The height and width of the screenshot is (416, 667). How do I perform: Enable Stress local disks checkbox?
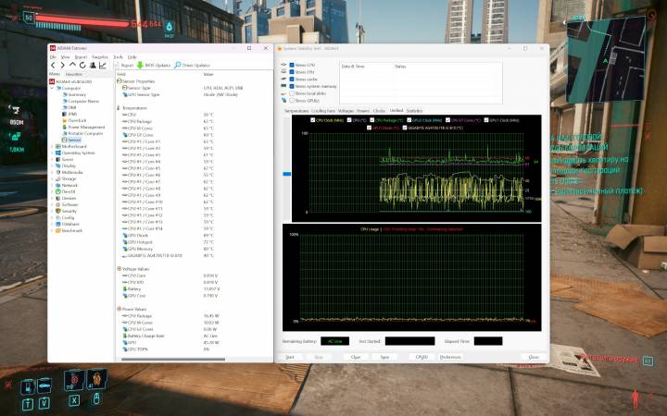point(292,93)
